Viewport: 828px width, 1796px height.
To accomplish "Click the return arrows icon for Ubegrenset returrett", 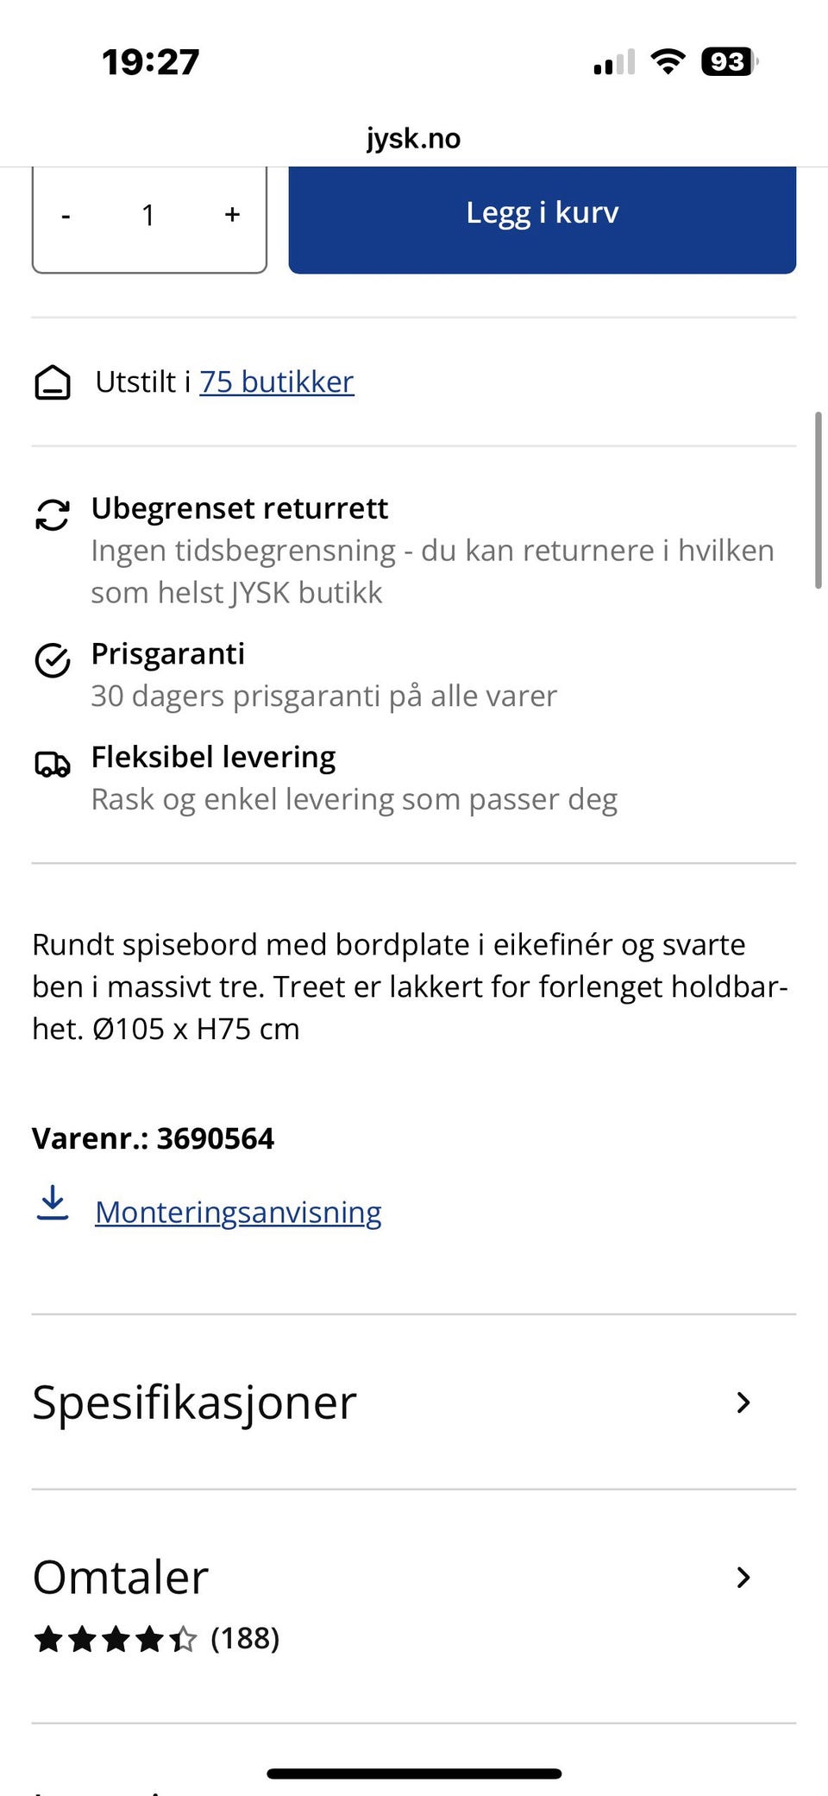I will coord(53,514).
